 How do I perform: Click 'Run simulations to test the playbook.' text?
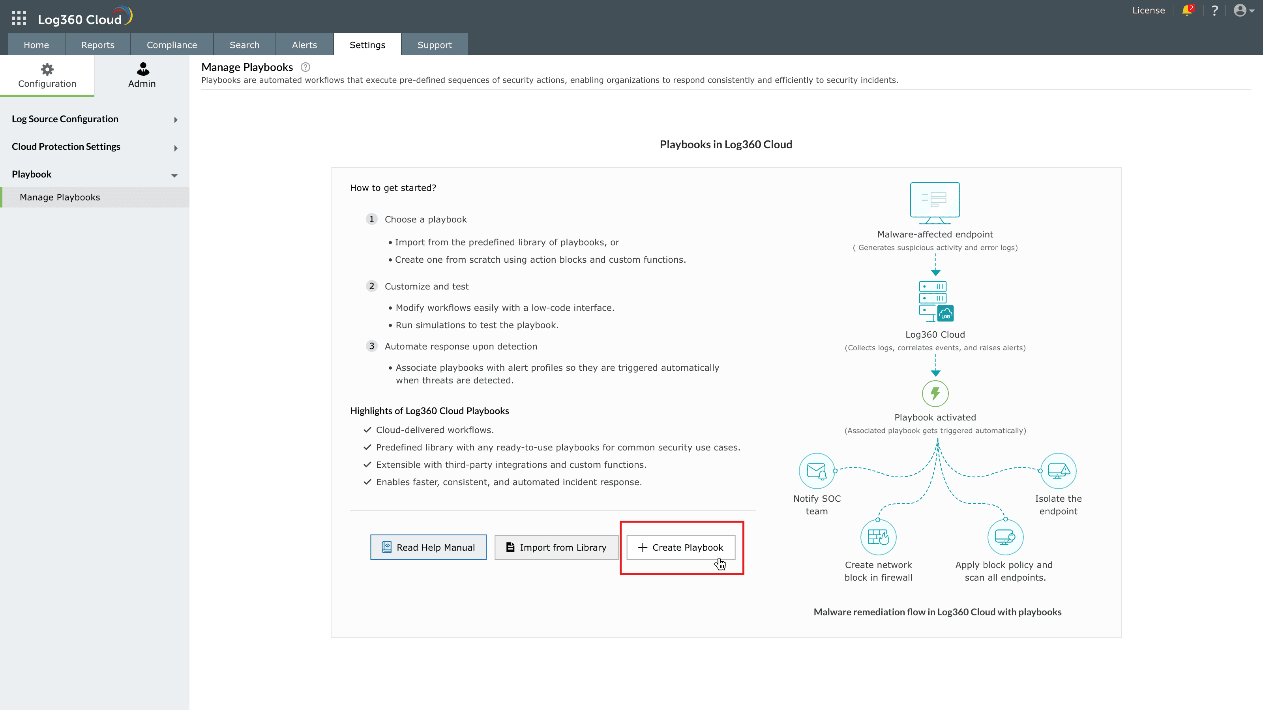coord(477,325)
